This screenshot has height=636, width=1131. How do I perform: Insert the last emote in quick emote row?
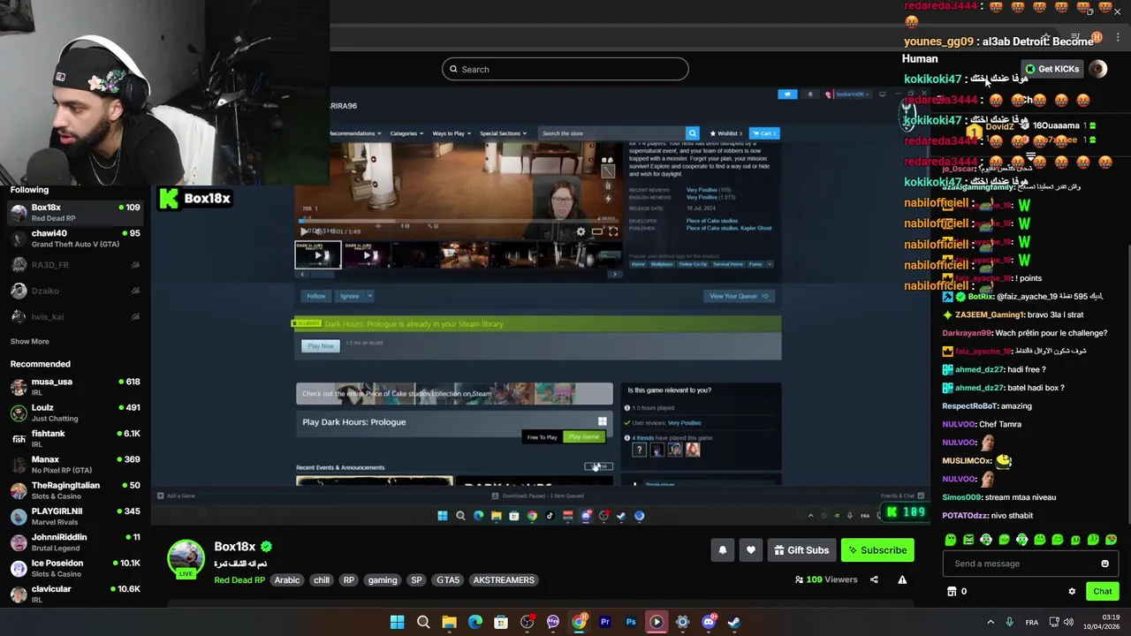1111,540
